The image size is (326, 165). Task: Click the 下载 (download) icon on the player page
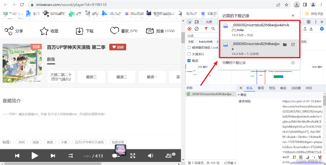pyautogui.click(x=80, y=30)
